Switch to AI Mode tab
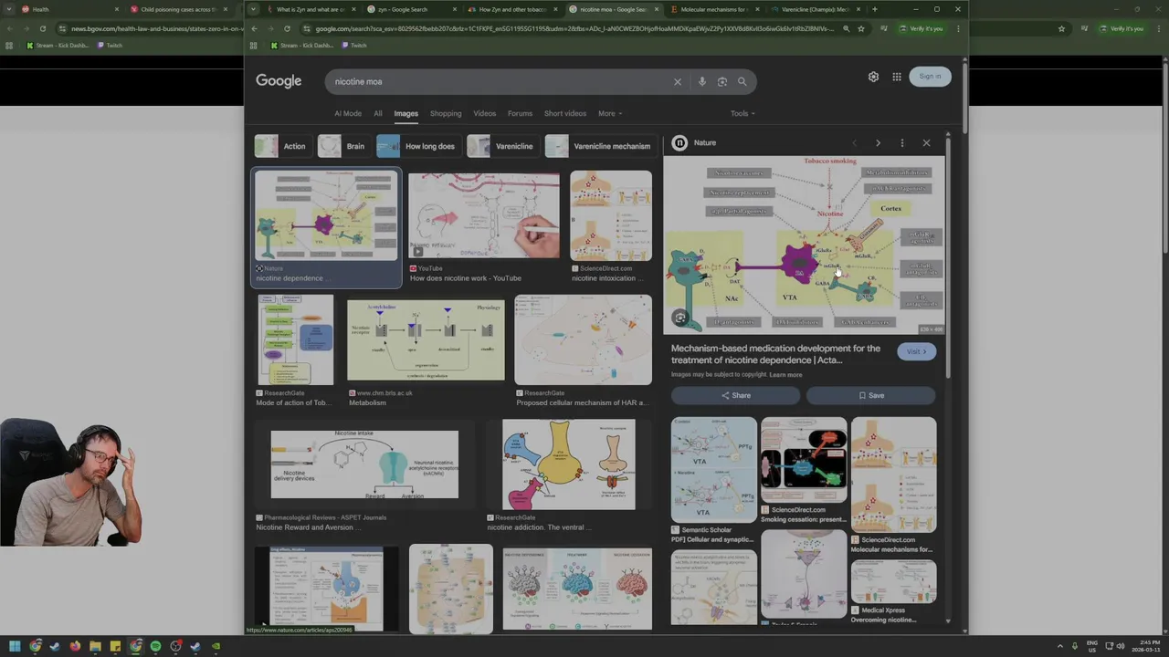Screen dimensions: 1169x657 coord(348,114)
